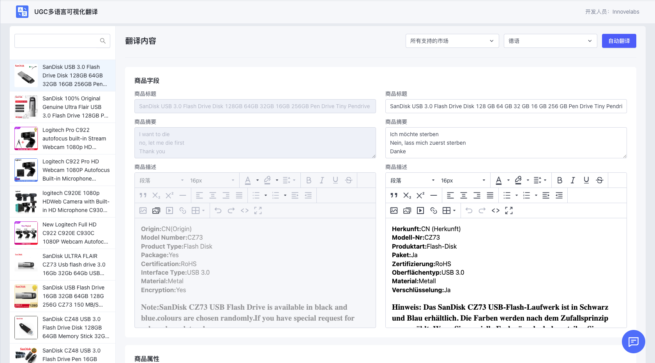Justify text in the right editor
The width and height of the screenshot is (655, 363).
(490, 195)
